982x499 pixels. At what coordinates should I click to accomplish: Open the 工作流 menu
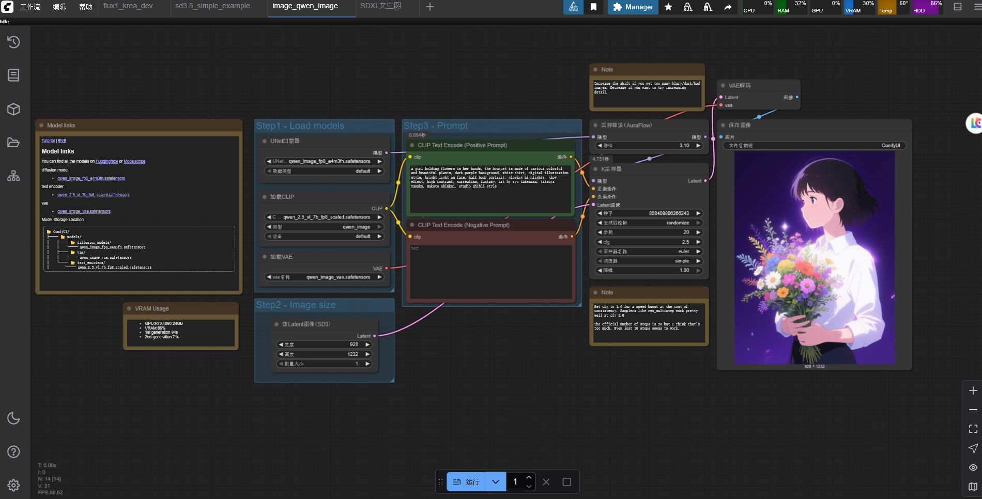click(30, 7)
